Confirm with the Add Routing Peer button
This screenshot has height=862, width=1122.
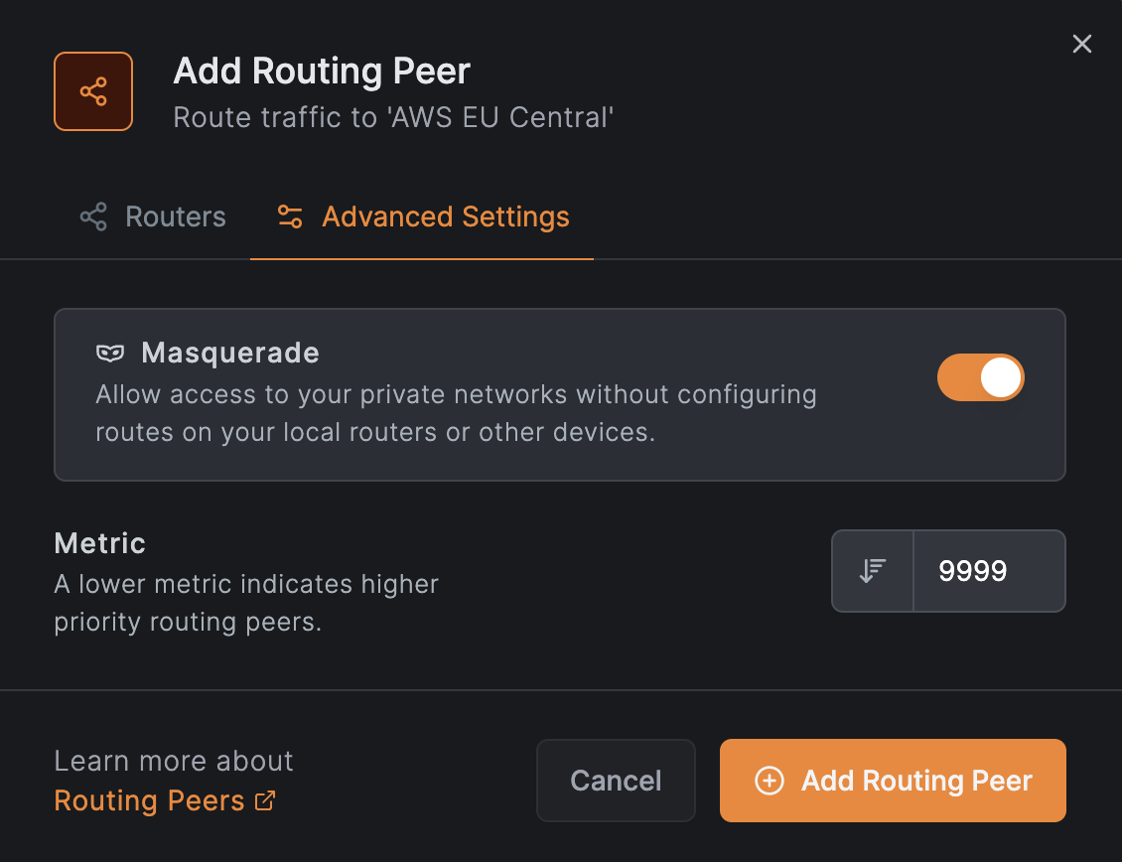(x=893, y=781)
